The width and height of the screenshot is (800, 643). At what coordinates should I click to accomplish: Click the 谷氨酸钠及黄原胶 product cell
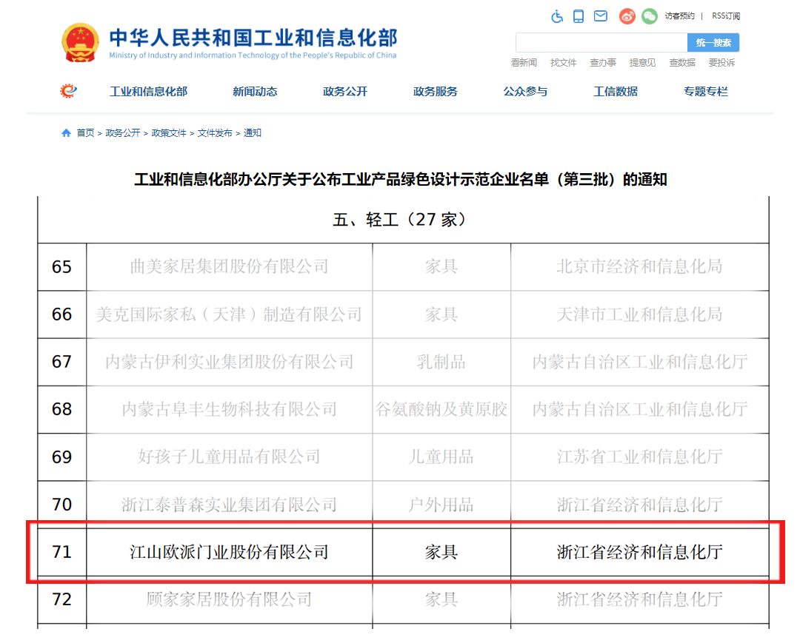[x=441, y=409]
